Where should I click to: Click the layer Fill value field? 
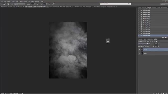tap(156, 46)
